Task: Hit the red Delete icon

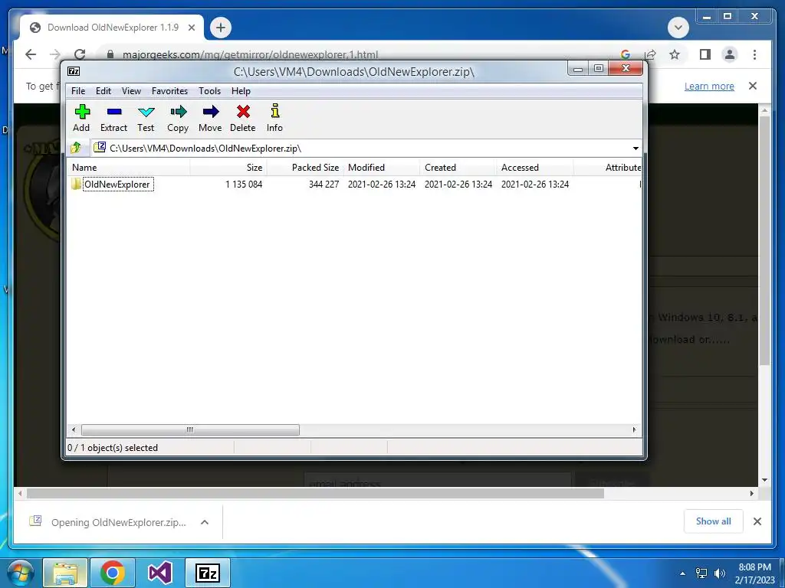Action: point(243,118)
